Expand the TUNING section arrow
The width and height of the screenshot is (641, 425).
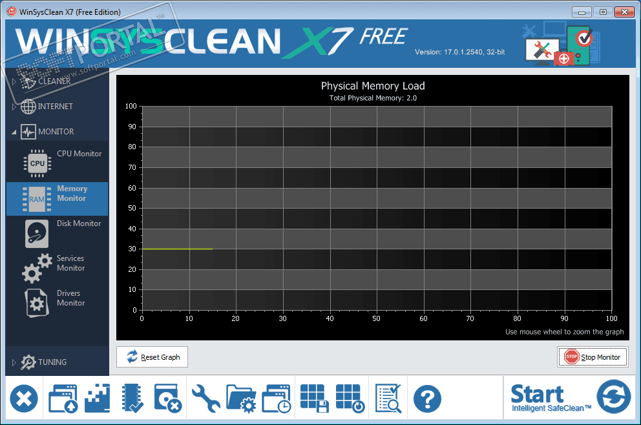14,362
